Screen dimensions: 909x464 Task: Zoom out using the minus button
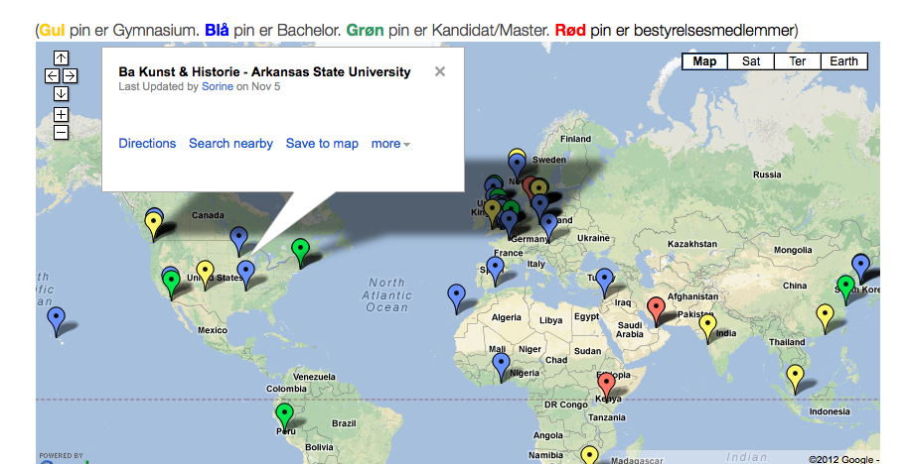[61, 133]
